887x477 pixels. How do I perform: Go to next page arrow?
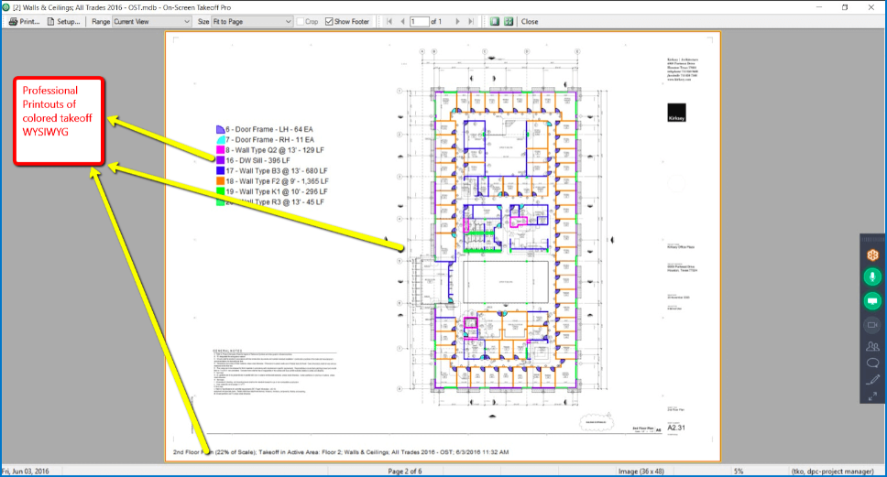tap(457, 21)
